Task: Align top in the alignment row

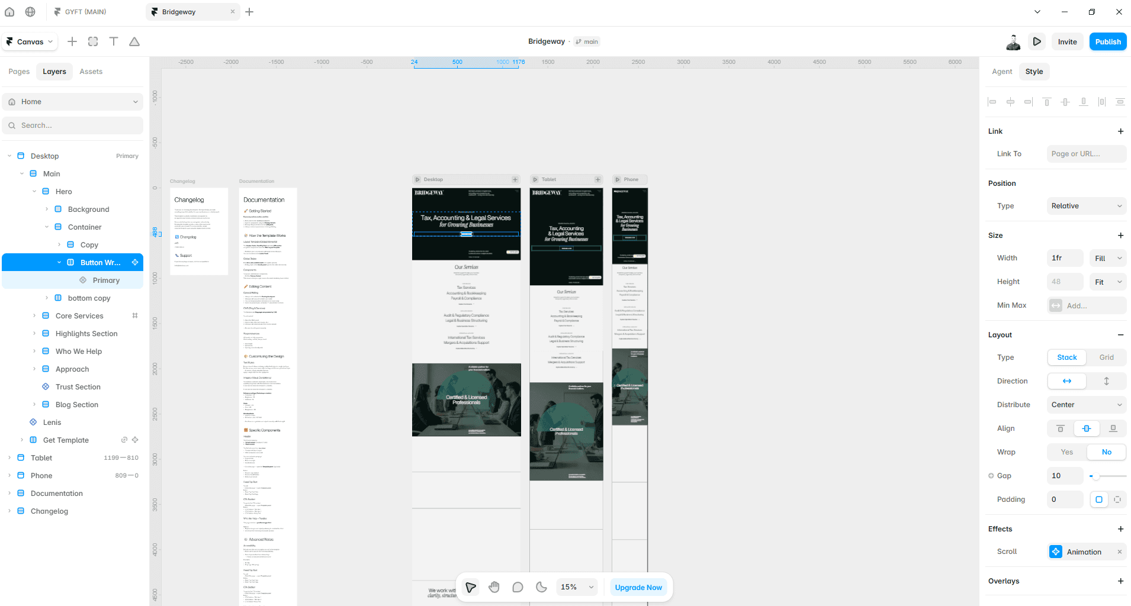Action: [x=1047, y=102]
